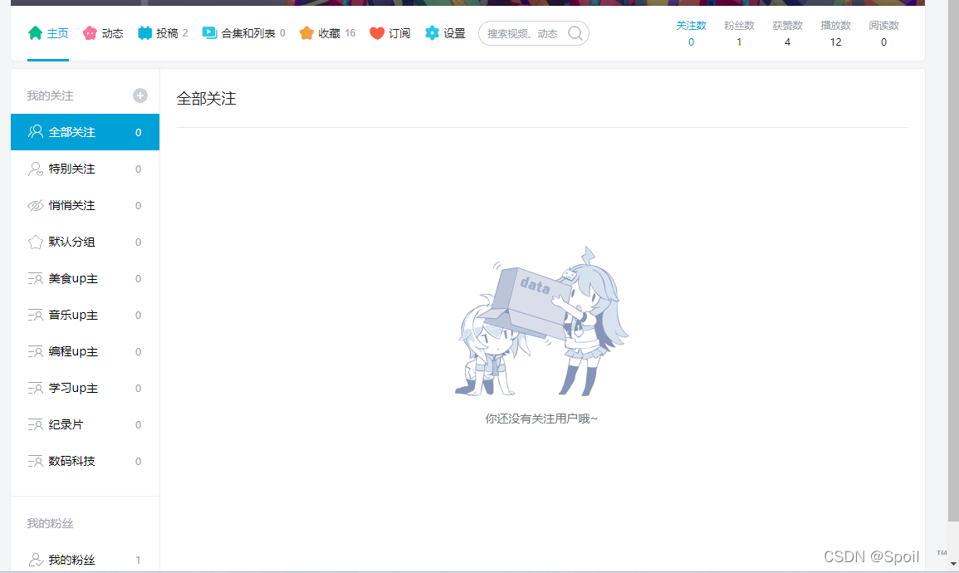Open the 学习up主 group
The width and height of the screenshot is (959, 573).
[x=85, y=389]
